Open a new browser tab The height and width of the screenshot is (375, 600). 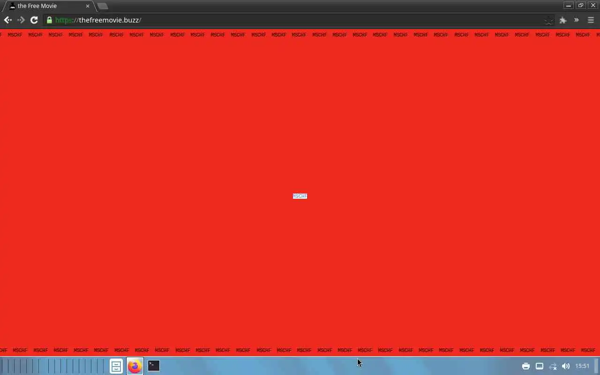(x=103, y=6)
